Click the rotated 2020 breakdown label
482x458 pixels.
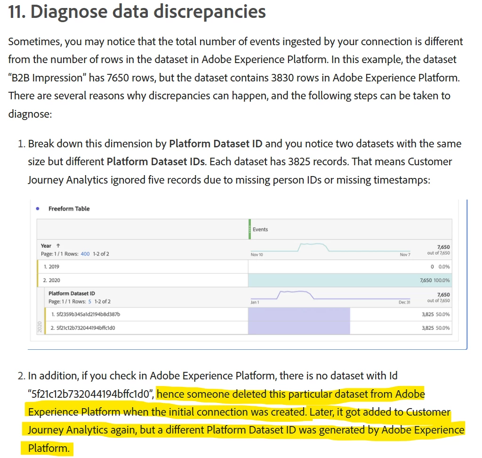[40, 327]
